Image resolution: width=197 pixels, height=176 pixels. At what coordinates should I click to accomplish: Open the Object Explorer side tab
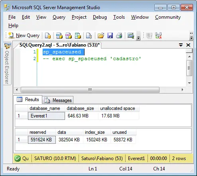(7, 64)
